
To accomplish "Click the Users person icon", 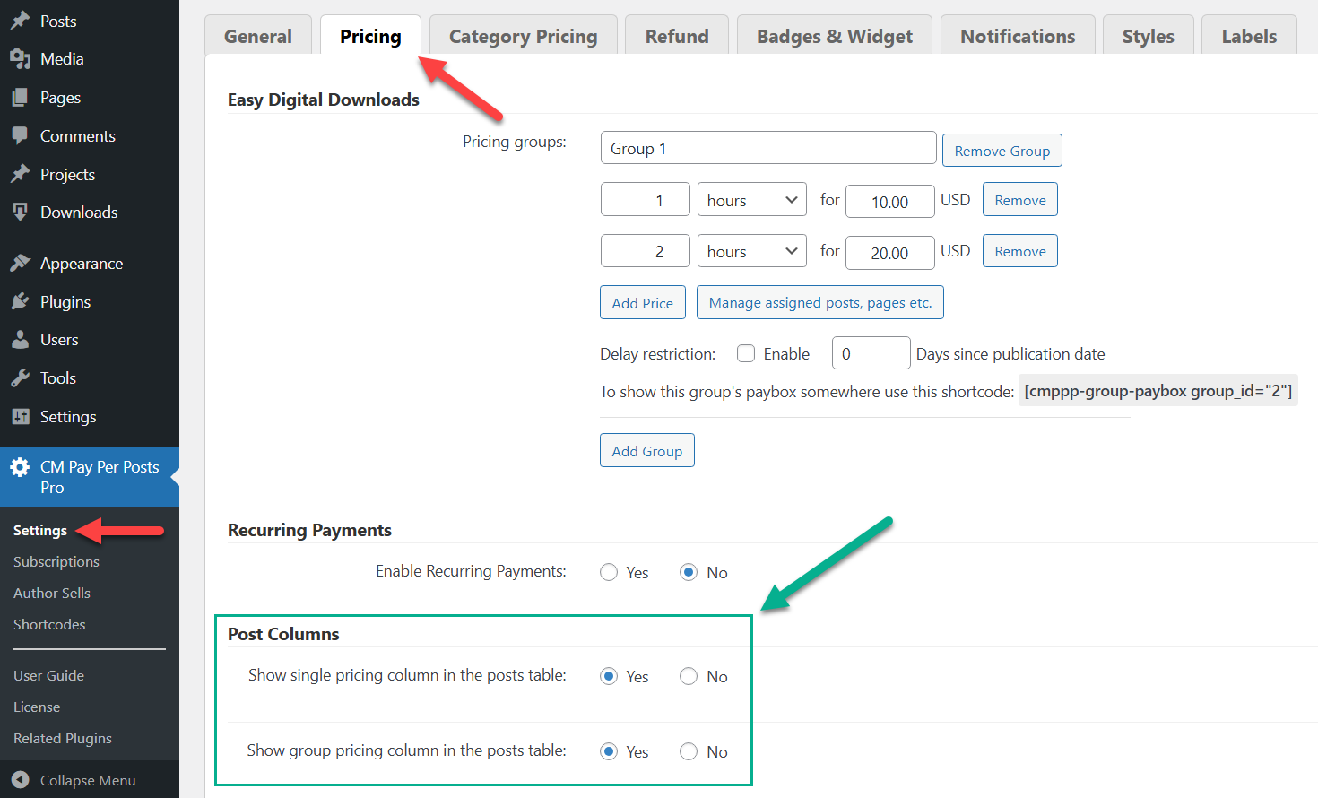I will (21, 340).
